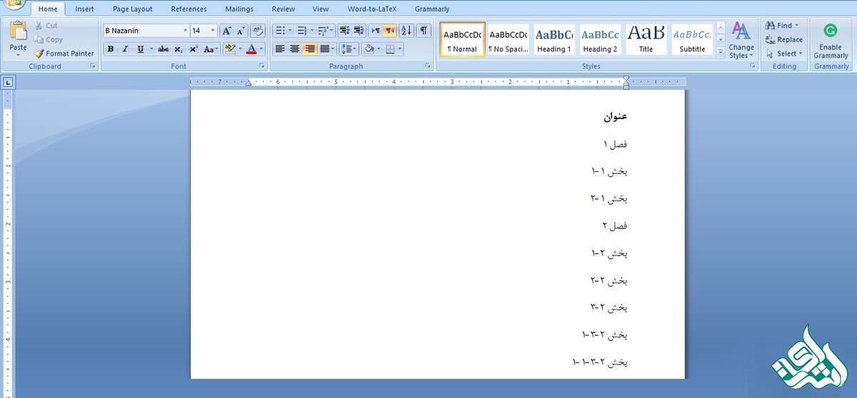Apply the Heading 1 style
This screenshot has width=857, height=398.
(554, 39)
